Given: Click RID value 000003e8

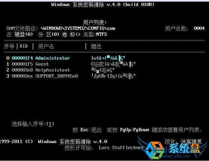Looking at the screenshot, I should tap(22, 70).
